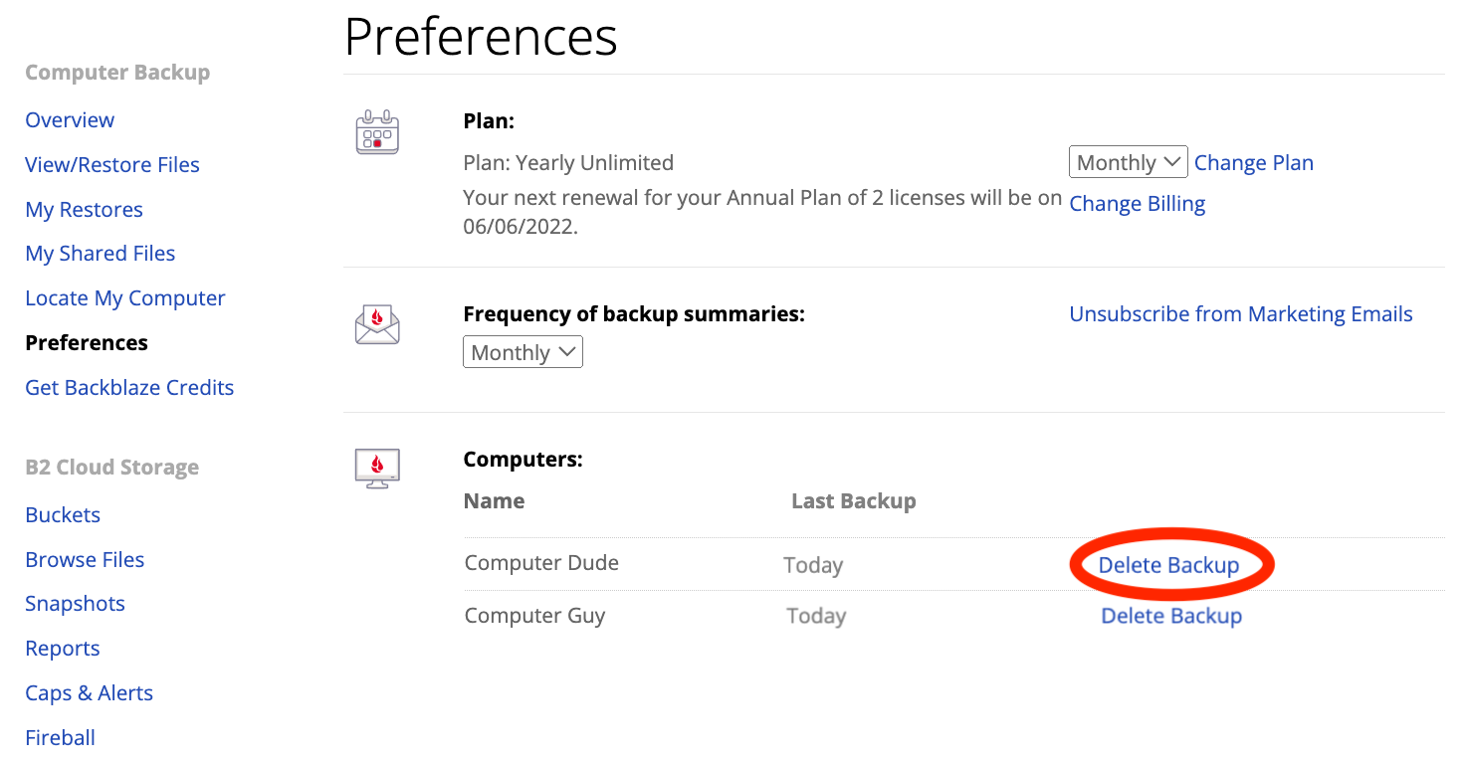Screen dimensions: 1467x765
Task: Open Get Backblaze Credits
Action: 129,388
